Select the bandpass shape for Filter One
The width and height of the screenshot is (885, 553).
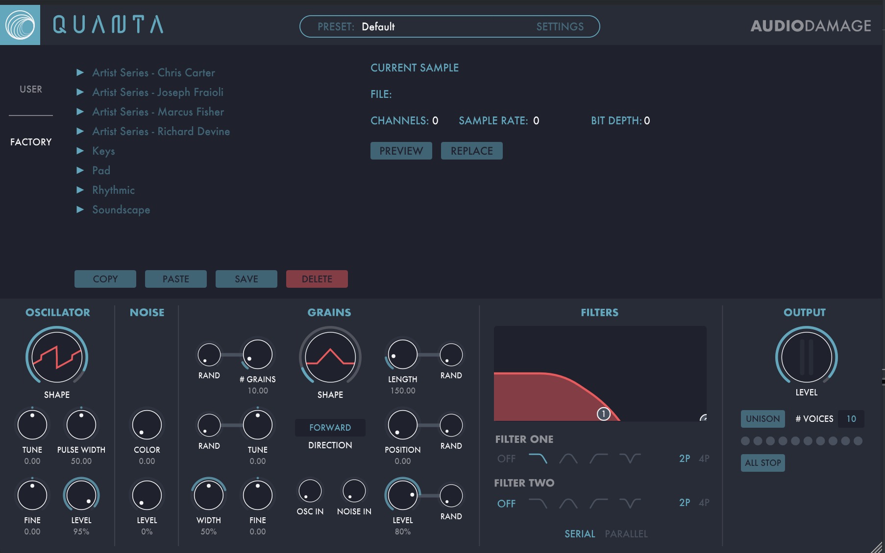tap(569, 458)
